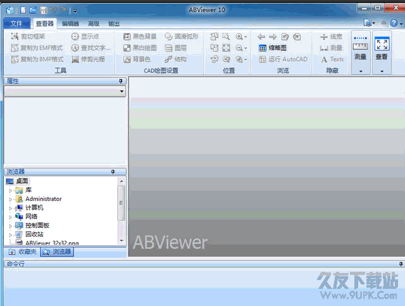Click the fit to window icon

[x=227, y=48]
